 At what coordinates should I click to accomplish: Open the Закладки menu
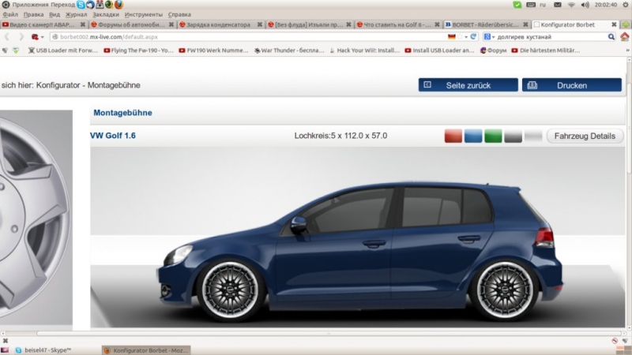tap(106, 14)
